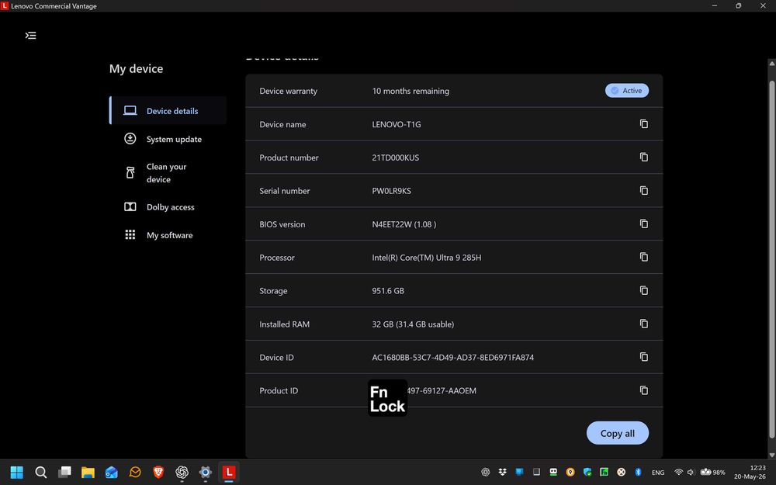776x485 pixels.
Task: Click the yellow location pin tray icon
Action: coord(570,472)
